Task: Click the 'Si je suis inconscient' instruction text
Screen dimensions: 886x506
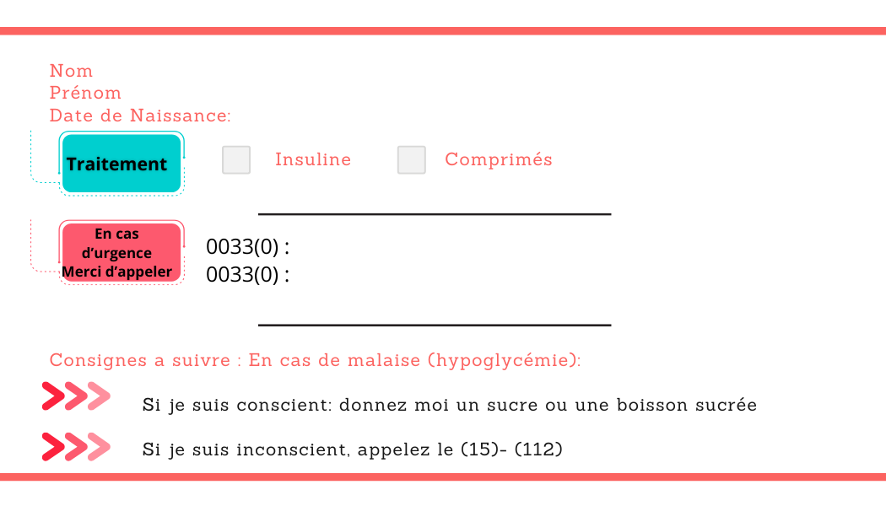Action: (353, 449)
